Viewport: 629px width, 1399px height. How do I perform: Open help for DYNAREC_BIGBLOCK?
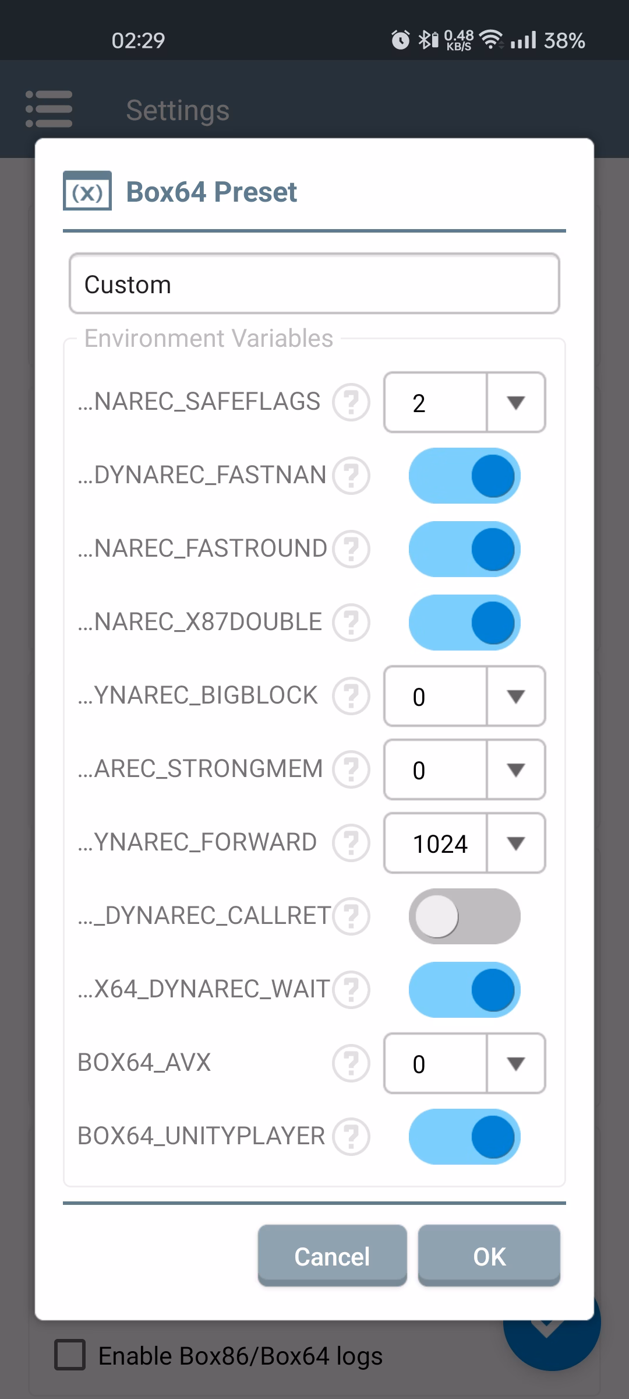[351, 696]
